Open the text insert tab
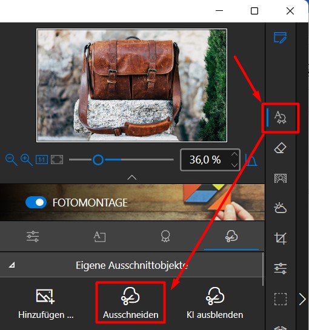This screenshot has height=330, width=309. click(x=99, y=236)
